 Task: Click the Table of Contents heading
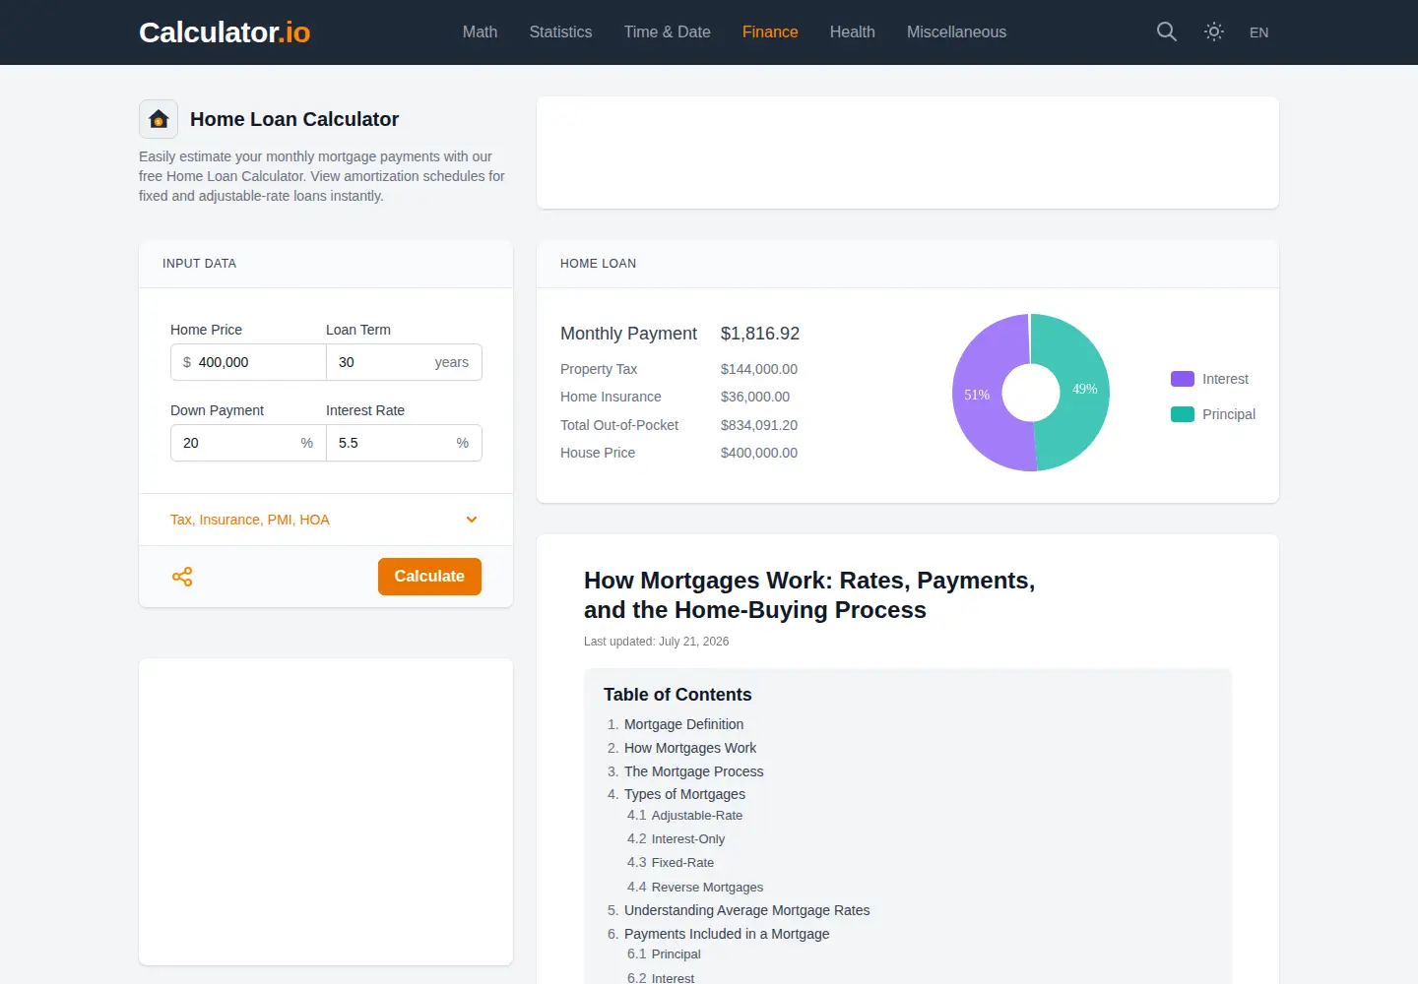coord(677,695)
